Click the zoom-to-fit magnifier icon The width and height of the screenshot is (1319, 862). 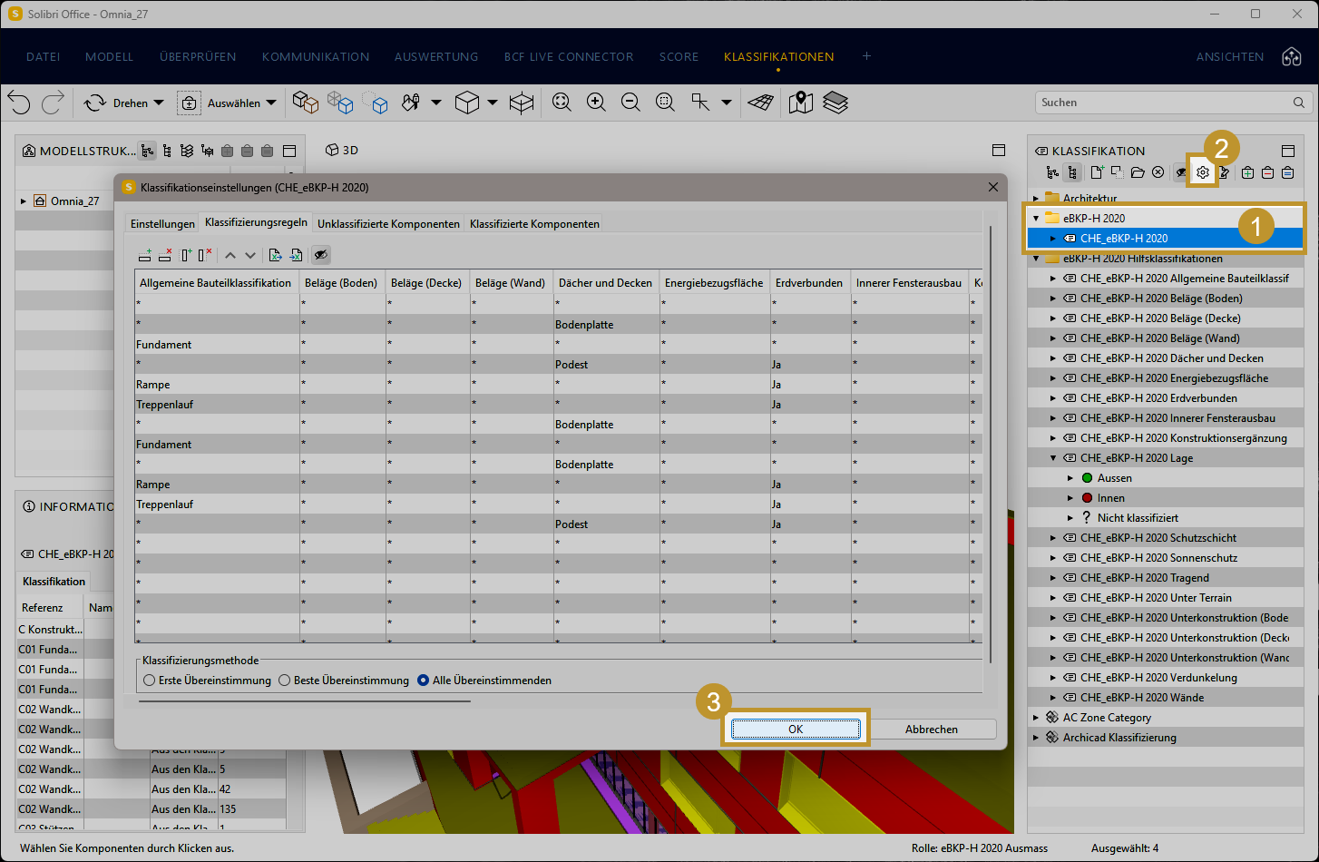(x=562, y=103)
